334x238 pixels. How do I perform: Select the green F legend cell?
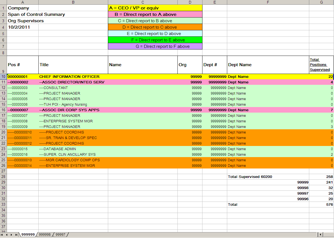point(155,40)
